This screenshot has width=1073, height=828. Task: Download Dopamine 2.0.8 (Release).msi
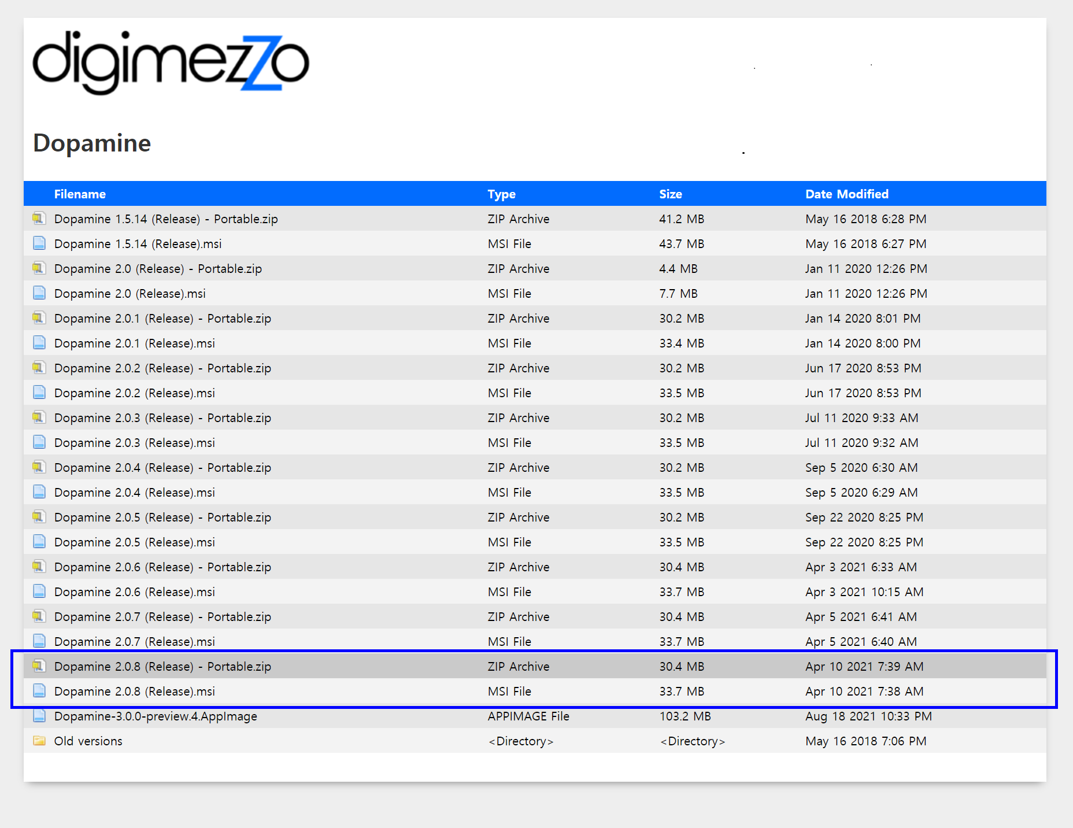pyautogui.click(x=134, y=692)
